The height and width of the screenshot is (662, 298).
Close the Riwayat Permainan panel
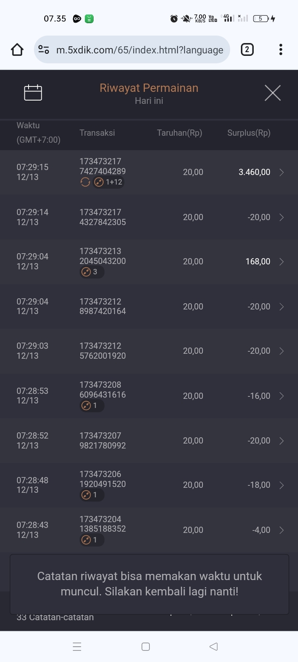point(272,93)
